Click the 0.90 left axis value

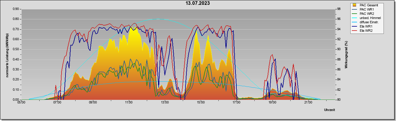click(16, 9)
